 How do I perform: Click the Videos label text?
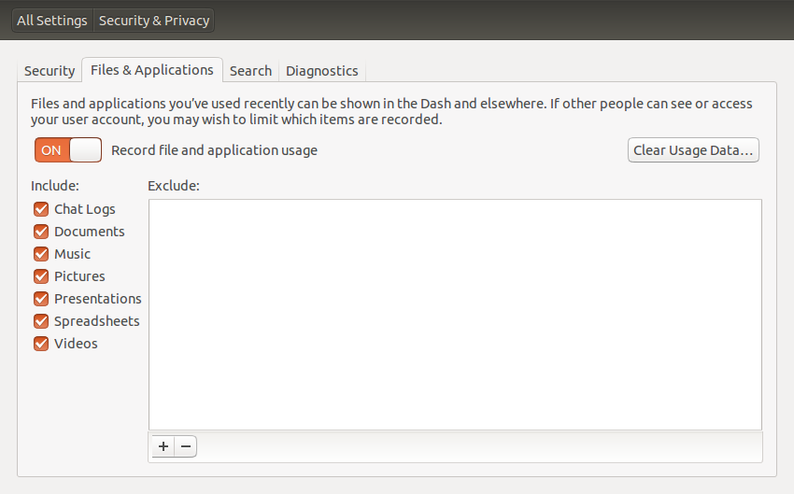(x=76, y=343)
